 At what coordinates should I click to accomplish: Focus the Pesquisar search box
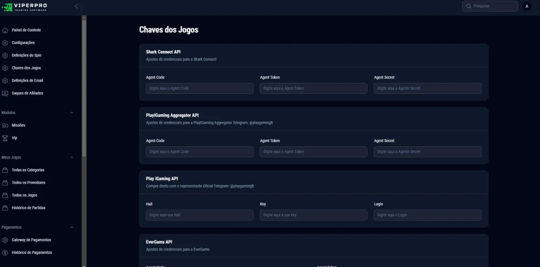(490, 6)
